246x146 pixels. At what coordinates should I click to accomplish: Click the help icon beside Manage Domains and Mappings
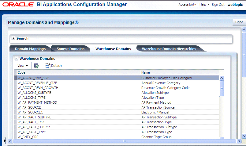pyautogui.click(x=77, y=22)
